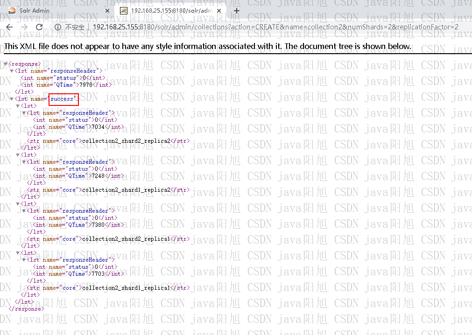
Task: Collapse responseHeader with QTime 7248
Action: pyautogui.click(x=24, y=162)
